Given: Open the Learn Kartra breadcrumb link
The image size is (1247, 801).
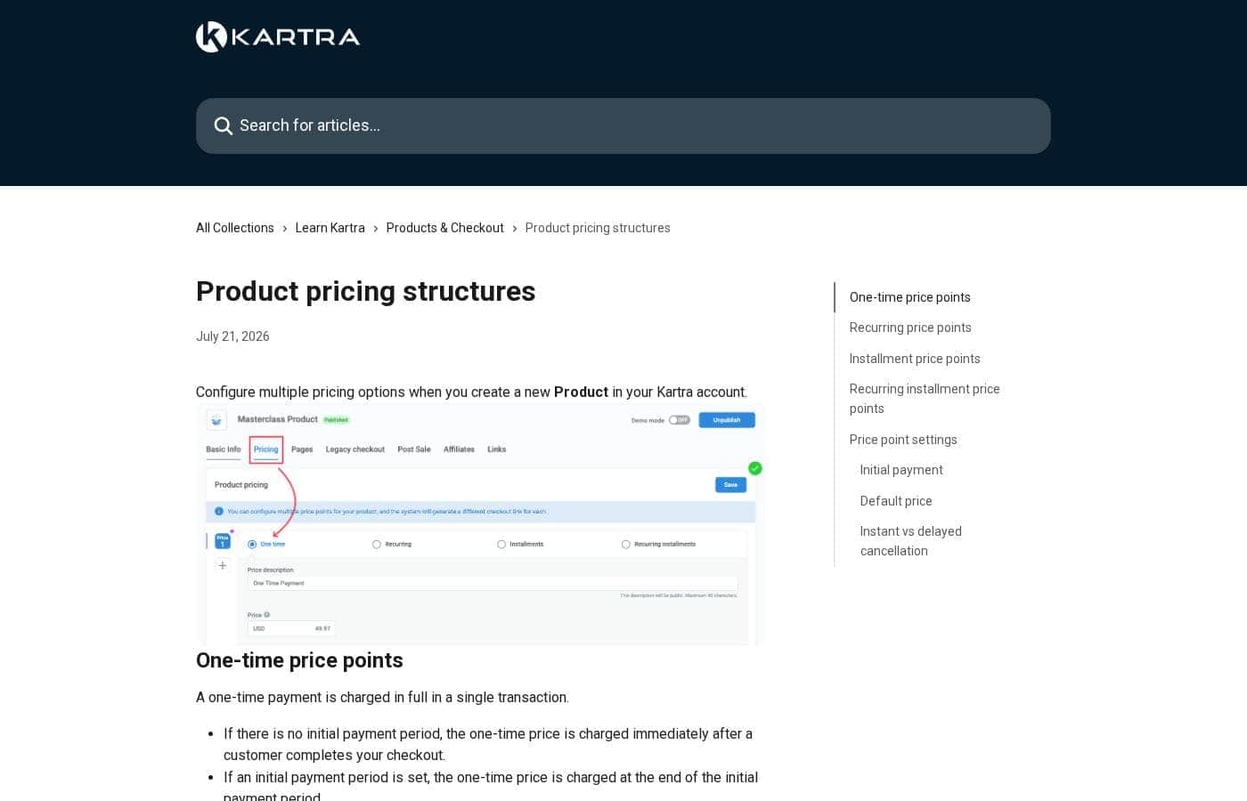Looking at the screenshot, I should tap(330, 228).
